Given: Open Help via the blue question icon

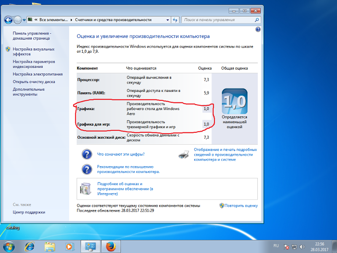Looking at the screenshot, I should [258, 30].
